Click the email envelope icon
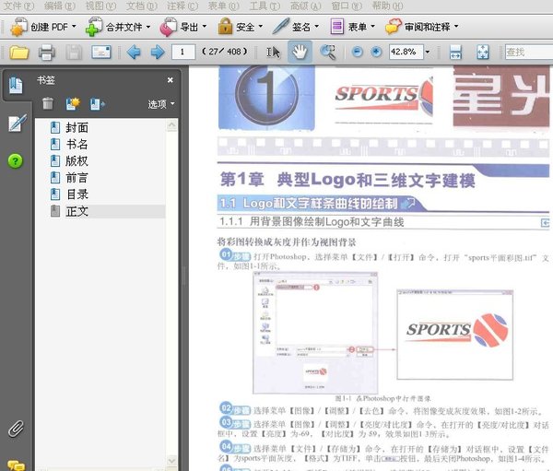Image resolution: width=553 pixels, height=471 pixels. [101, 53]
